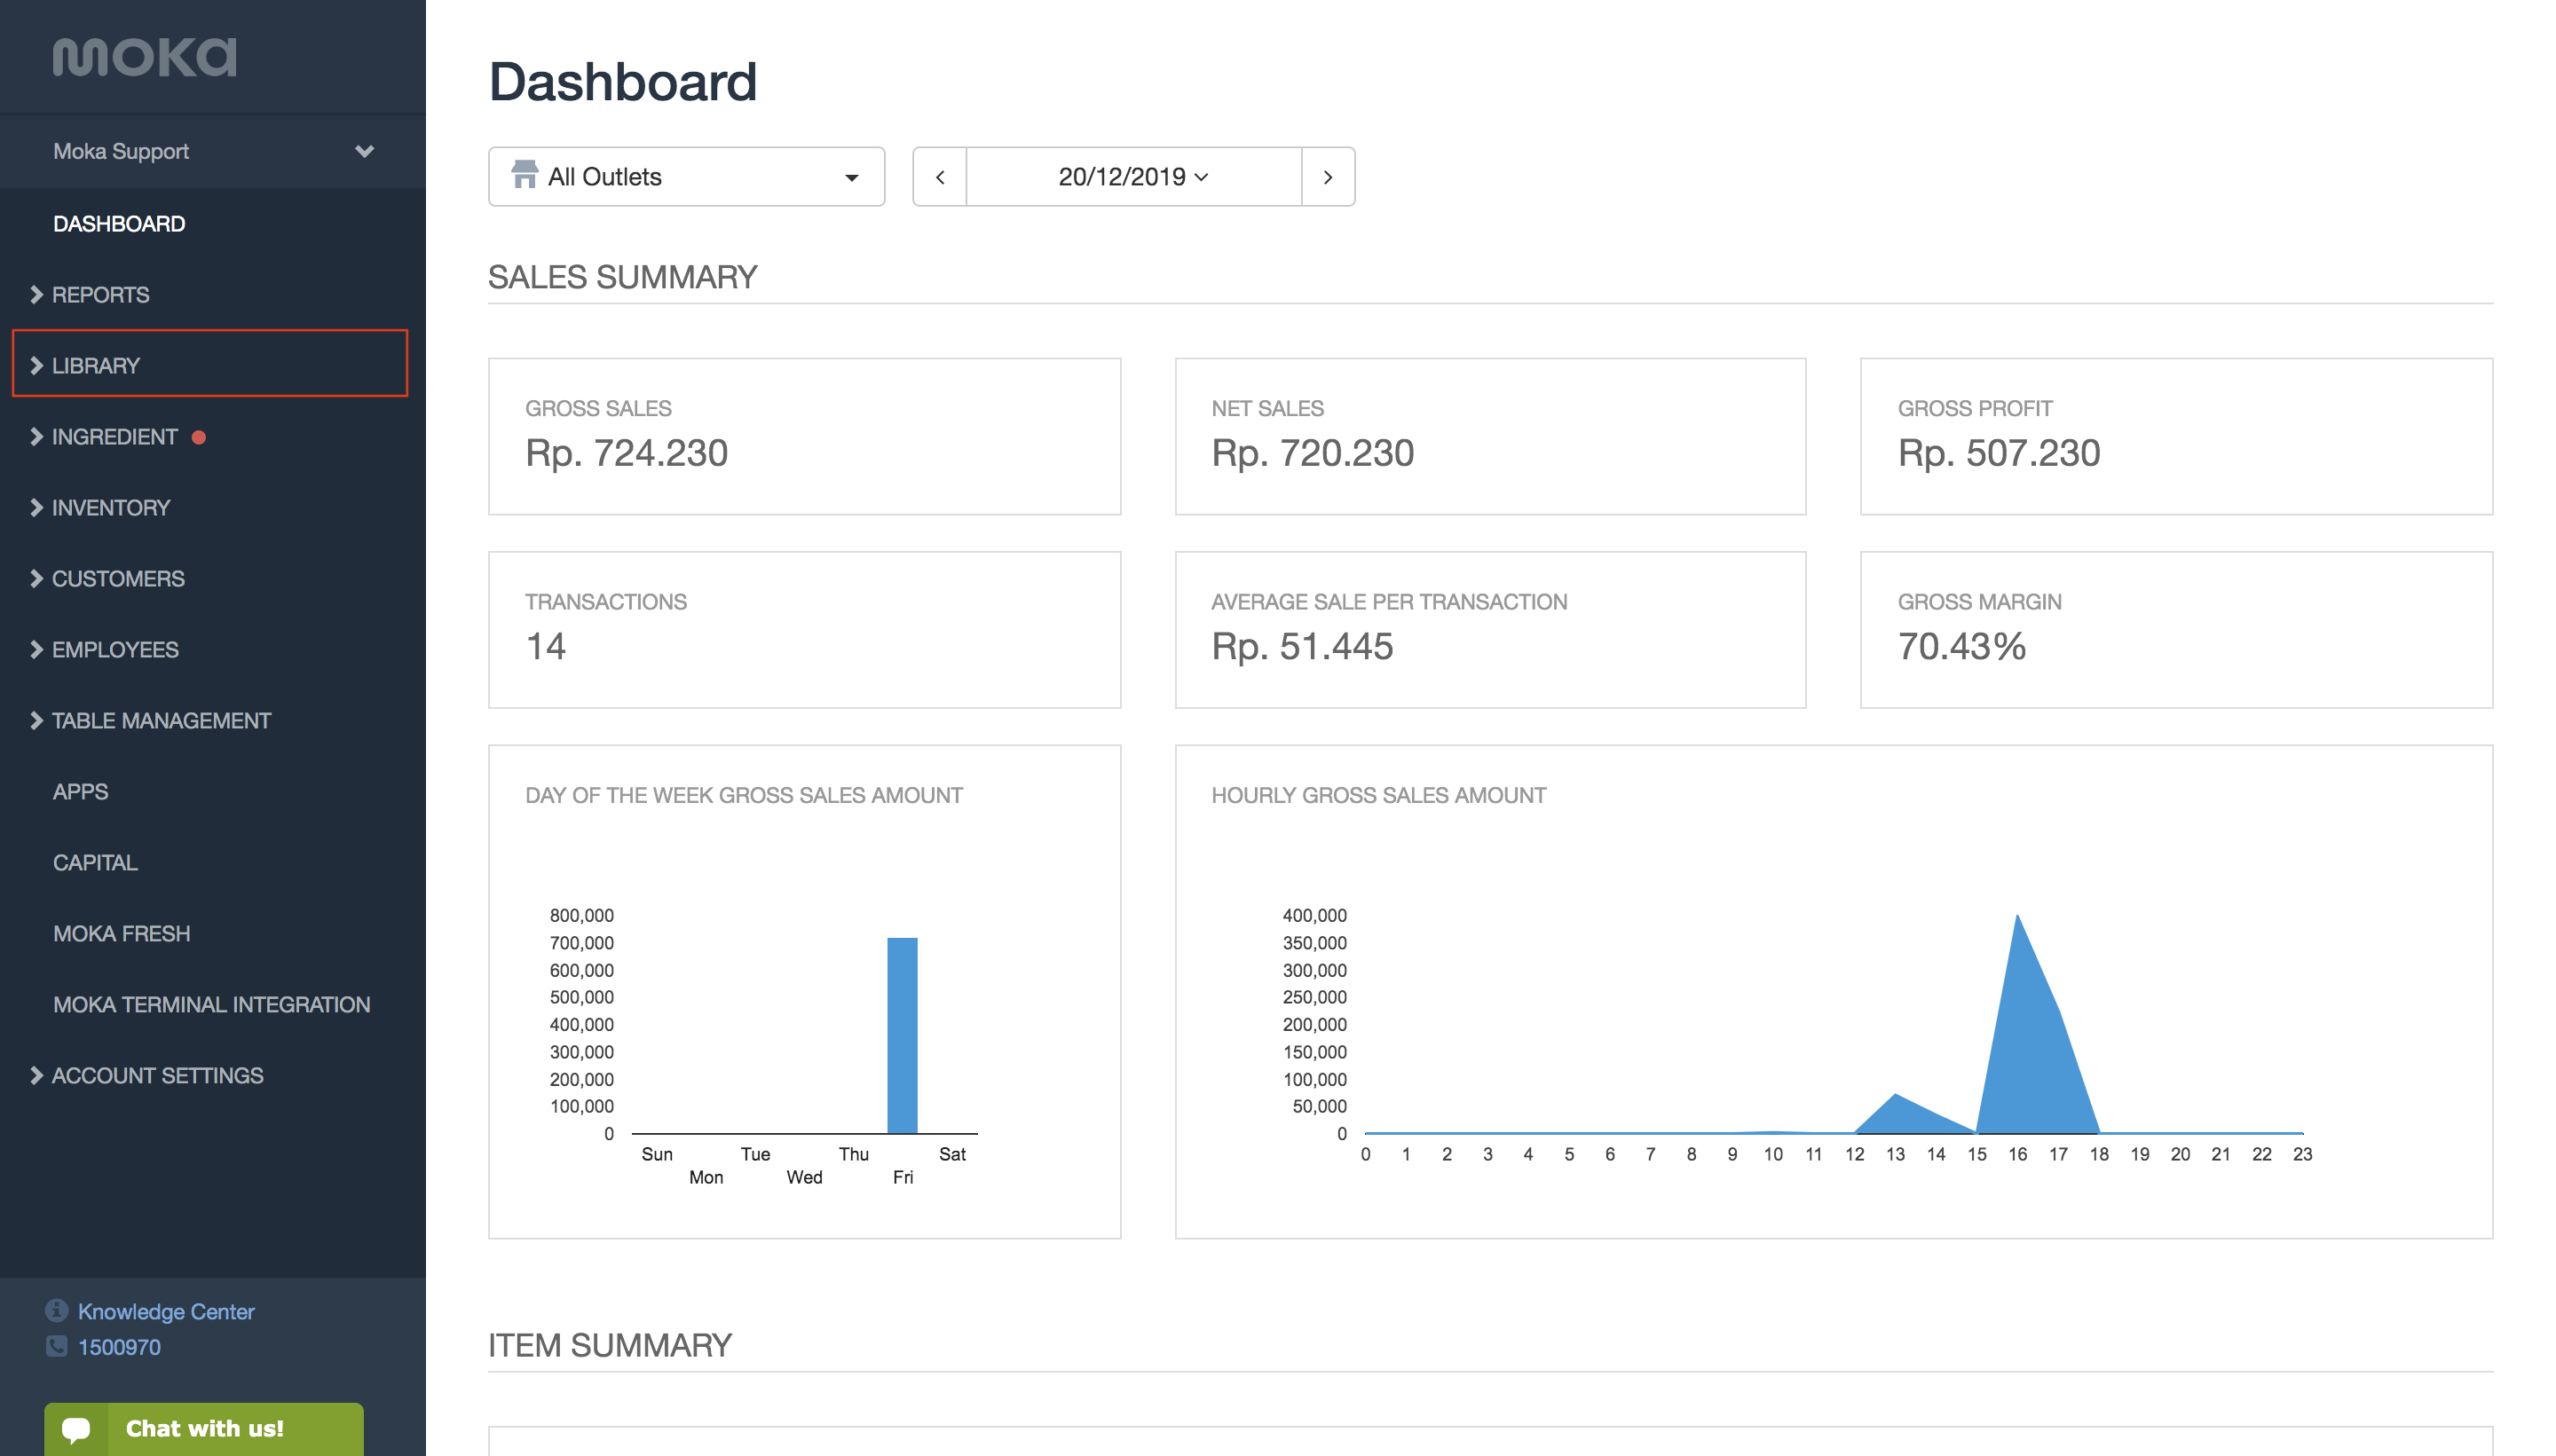Click the outlet store icon

tap(524, 175)
